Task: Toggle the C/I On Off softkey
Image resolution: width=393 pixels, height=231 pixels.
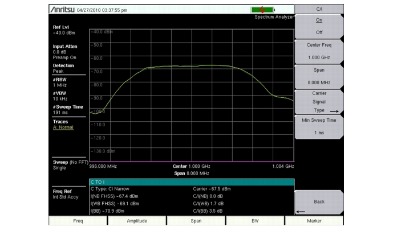Action: click(x=319, y=26)
